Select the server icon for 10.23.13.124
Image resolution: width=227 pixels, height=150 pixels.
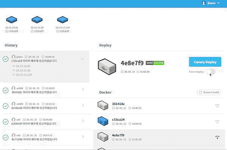pyautogui.click(x=62, y=20)
